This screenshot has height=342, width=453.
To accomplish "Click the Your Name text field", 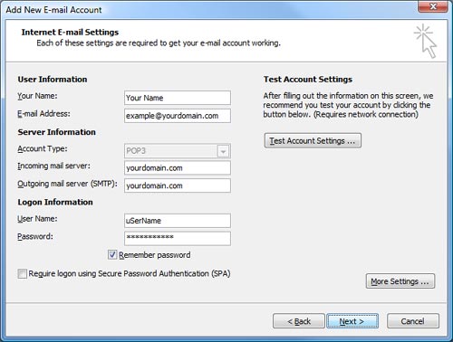I will pos(178,98).
